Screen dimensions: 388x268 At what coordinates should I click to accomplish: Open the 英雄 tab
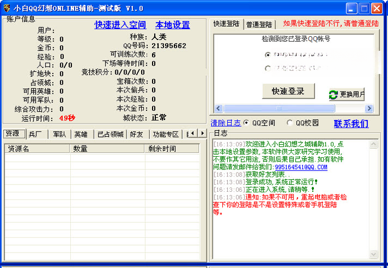pos(82,134)
